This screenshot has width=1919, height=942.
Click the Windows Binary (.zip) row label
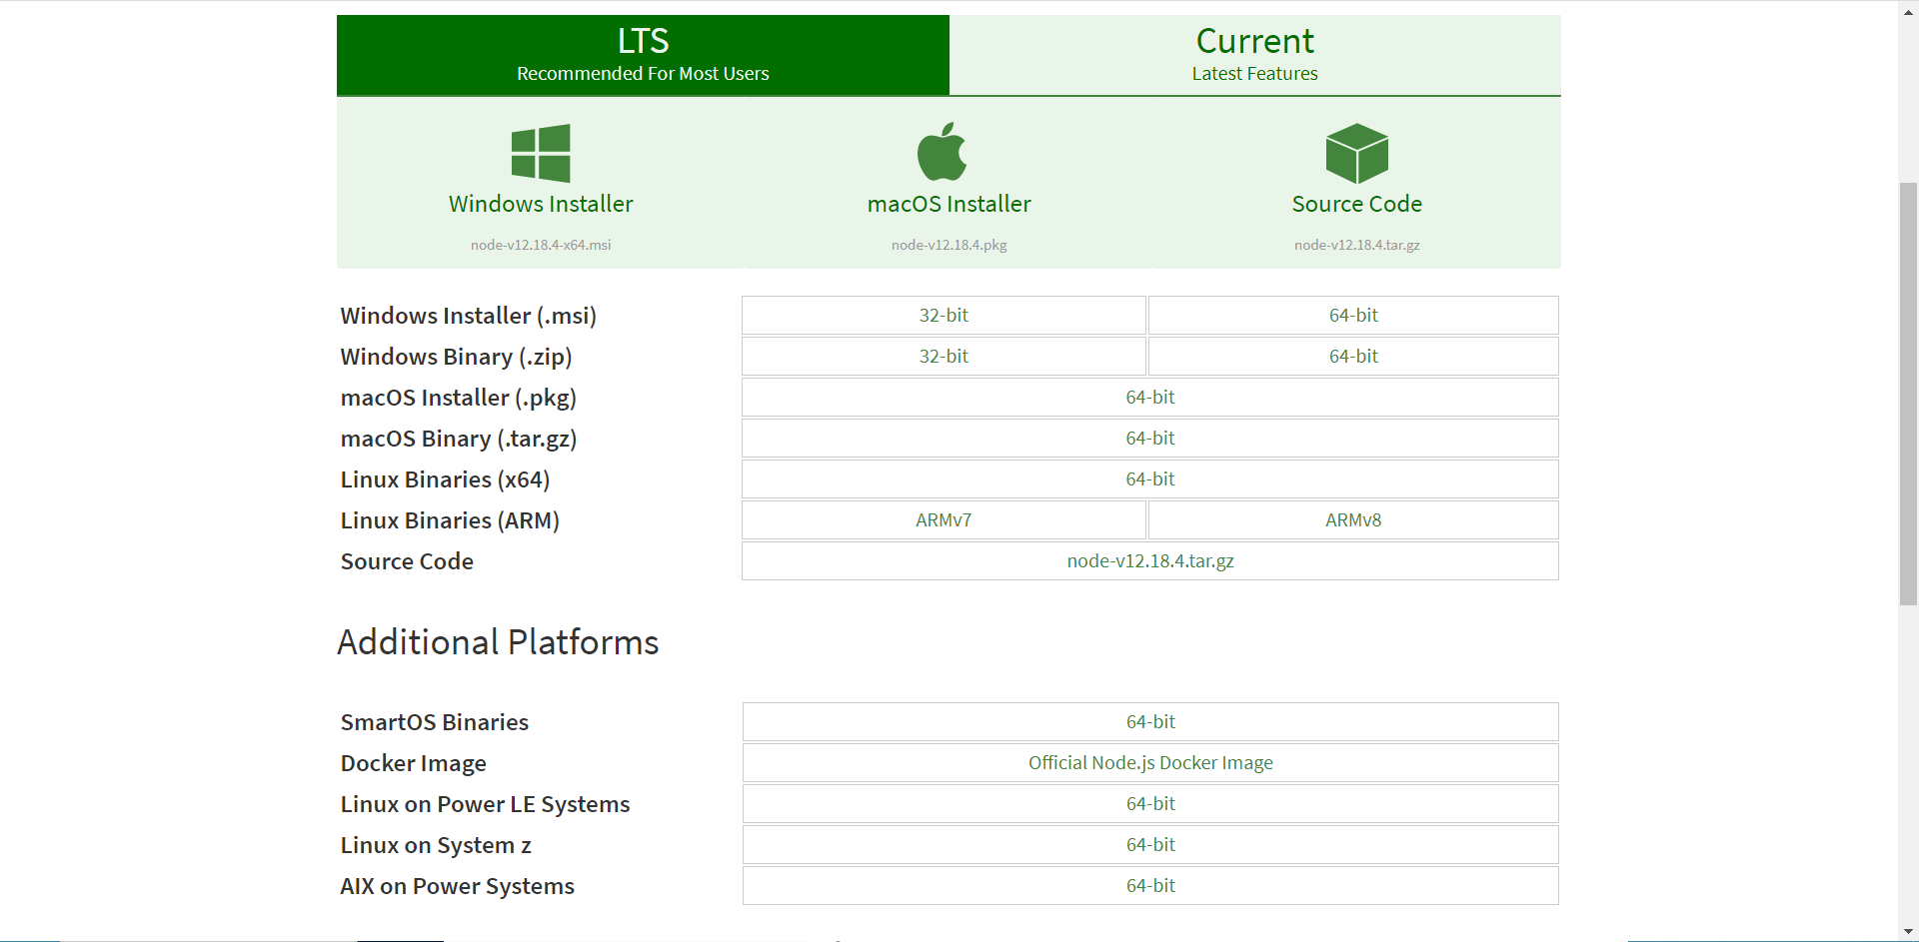pyautogui.click(x=456, y=357)
